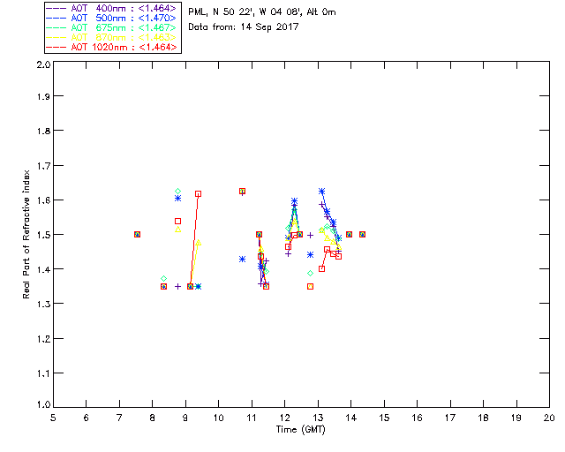Viewport: 565px width, 452px height.
Task: Click the PML station location title line
Action: point(262,11)
